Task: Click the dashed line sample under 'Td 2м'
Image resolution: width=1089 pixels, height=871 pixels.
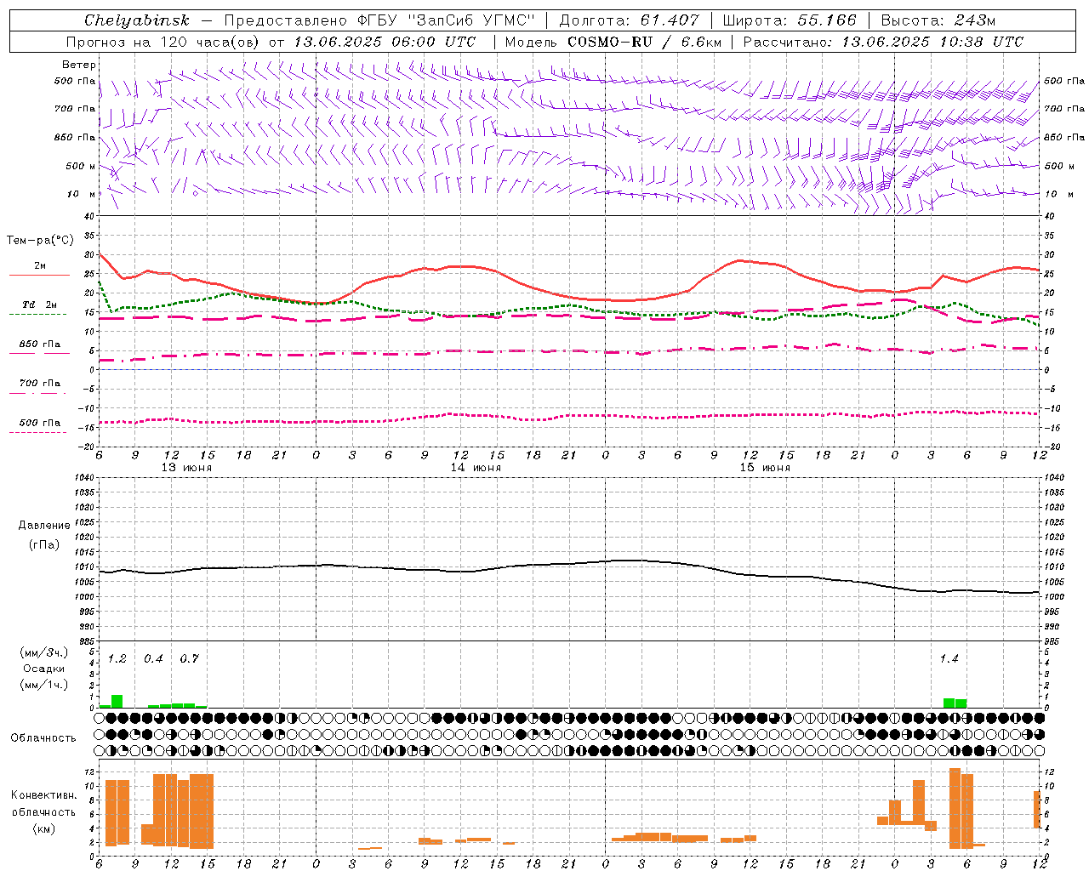Action: click(x=37, y=314)
